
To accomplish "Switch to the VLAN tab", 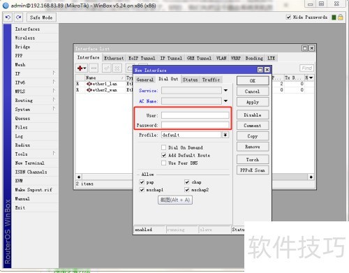I will (221, 58).
